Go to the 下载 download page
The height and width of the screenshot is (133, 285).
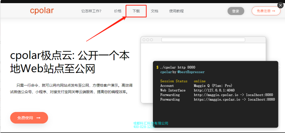coord(136,11)
